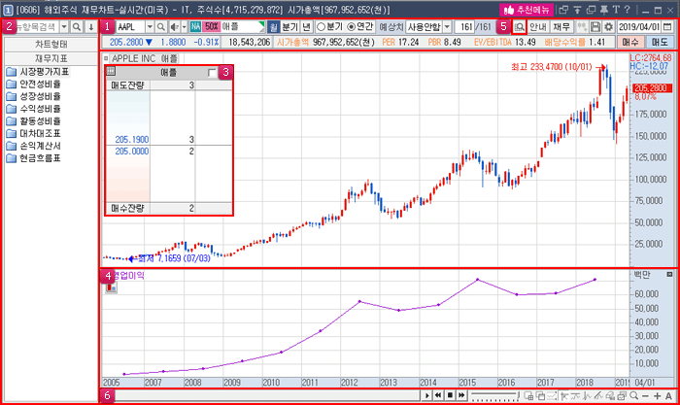Tick the checkbox in the 애플 order book header
The width and height of the screenshot is (680, 405).
[x=212, y=73]
